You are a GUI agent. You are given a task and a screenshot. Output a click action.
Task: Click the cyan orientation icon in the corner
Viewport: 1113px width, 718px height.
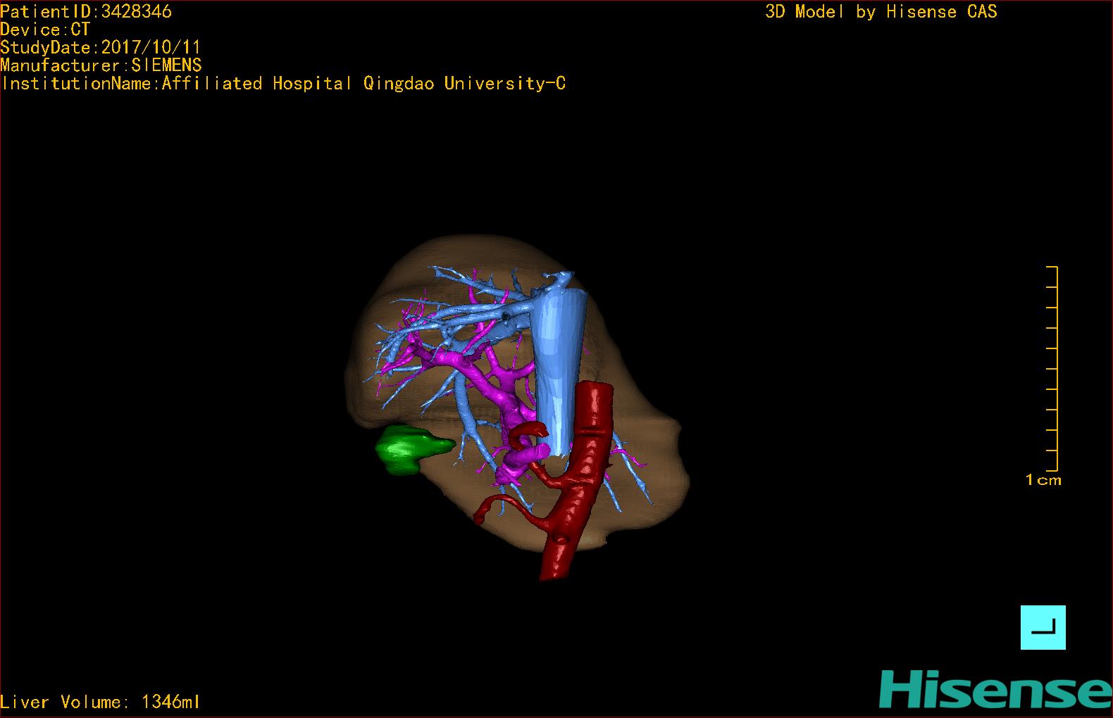coord(1043,627)
